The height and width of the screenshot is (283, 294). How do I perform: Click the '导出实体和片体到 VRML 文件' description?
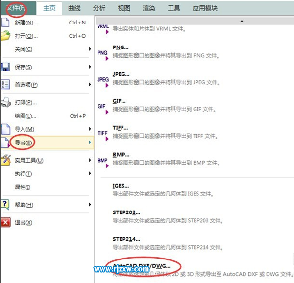(149, 29)
